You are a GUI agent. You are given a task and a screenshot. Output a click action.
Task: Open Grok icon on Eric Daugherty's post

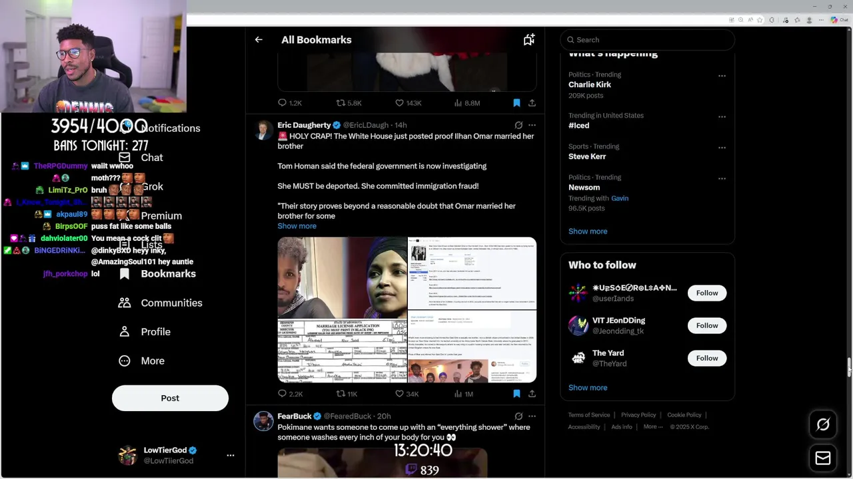click(x=518, y=125)
